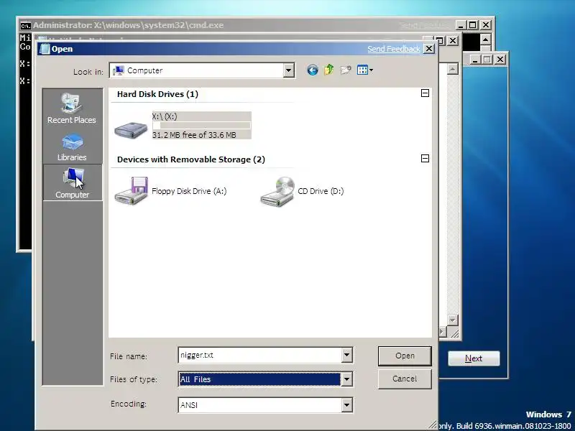Expand the Encoding dropdown arrow

[x=346, y=405]
